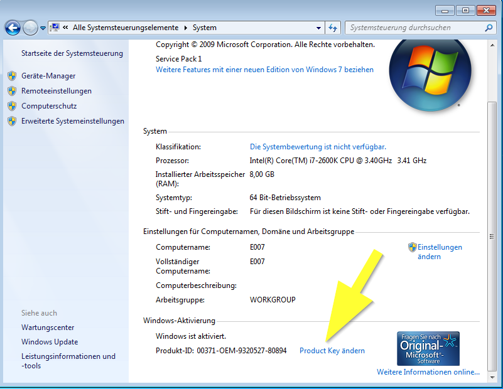Viewport: 503px width, 389px height.
Task: Click shield icon next to Erweiterte Systemeinstellungen
Action: (x=12, y=121)
